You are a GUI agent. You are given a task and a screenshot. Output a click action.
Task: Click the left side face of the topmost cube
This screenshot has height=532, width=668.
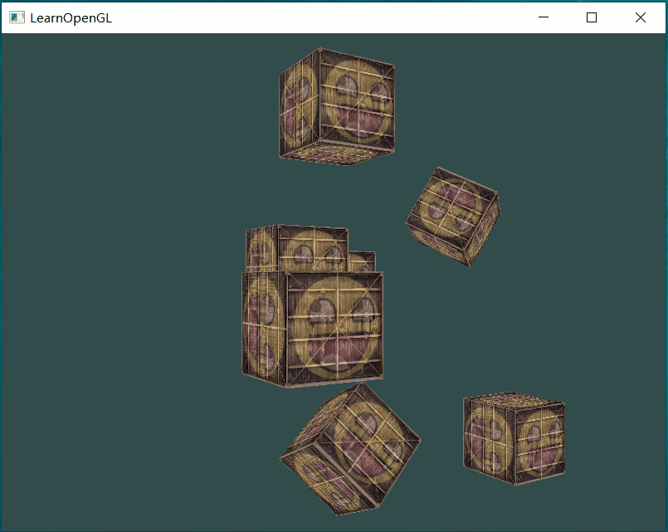pyautogui.click(x=299, y=106)
